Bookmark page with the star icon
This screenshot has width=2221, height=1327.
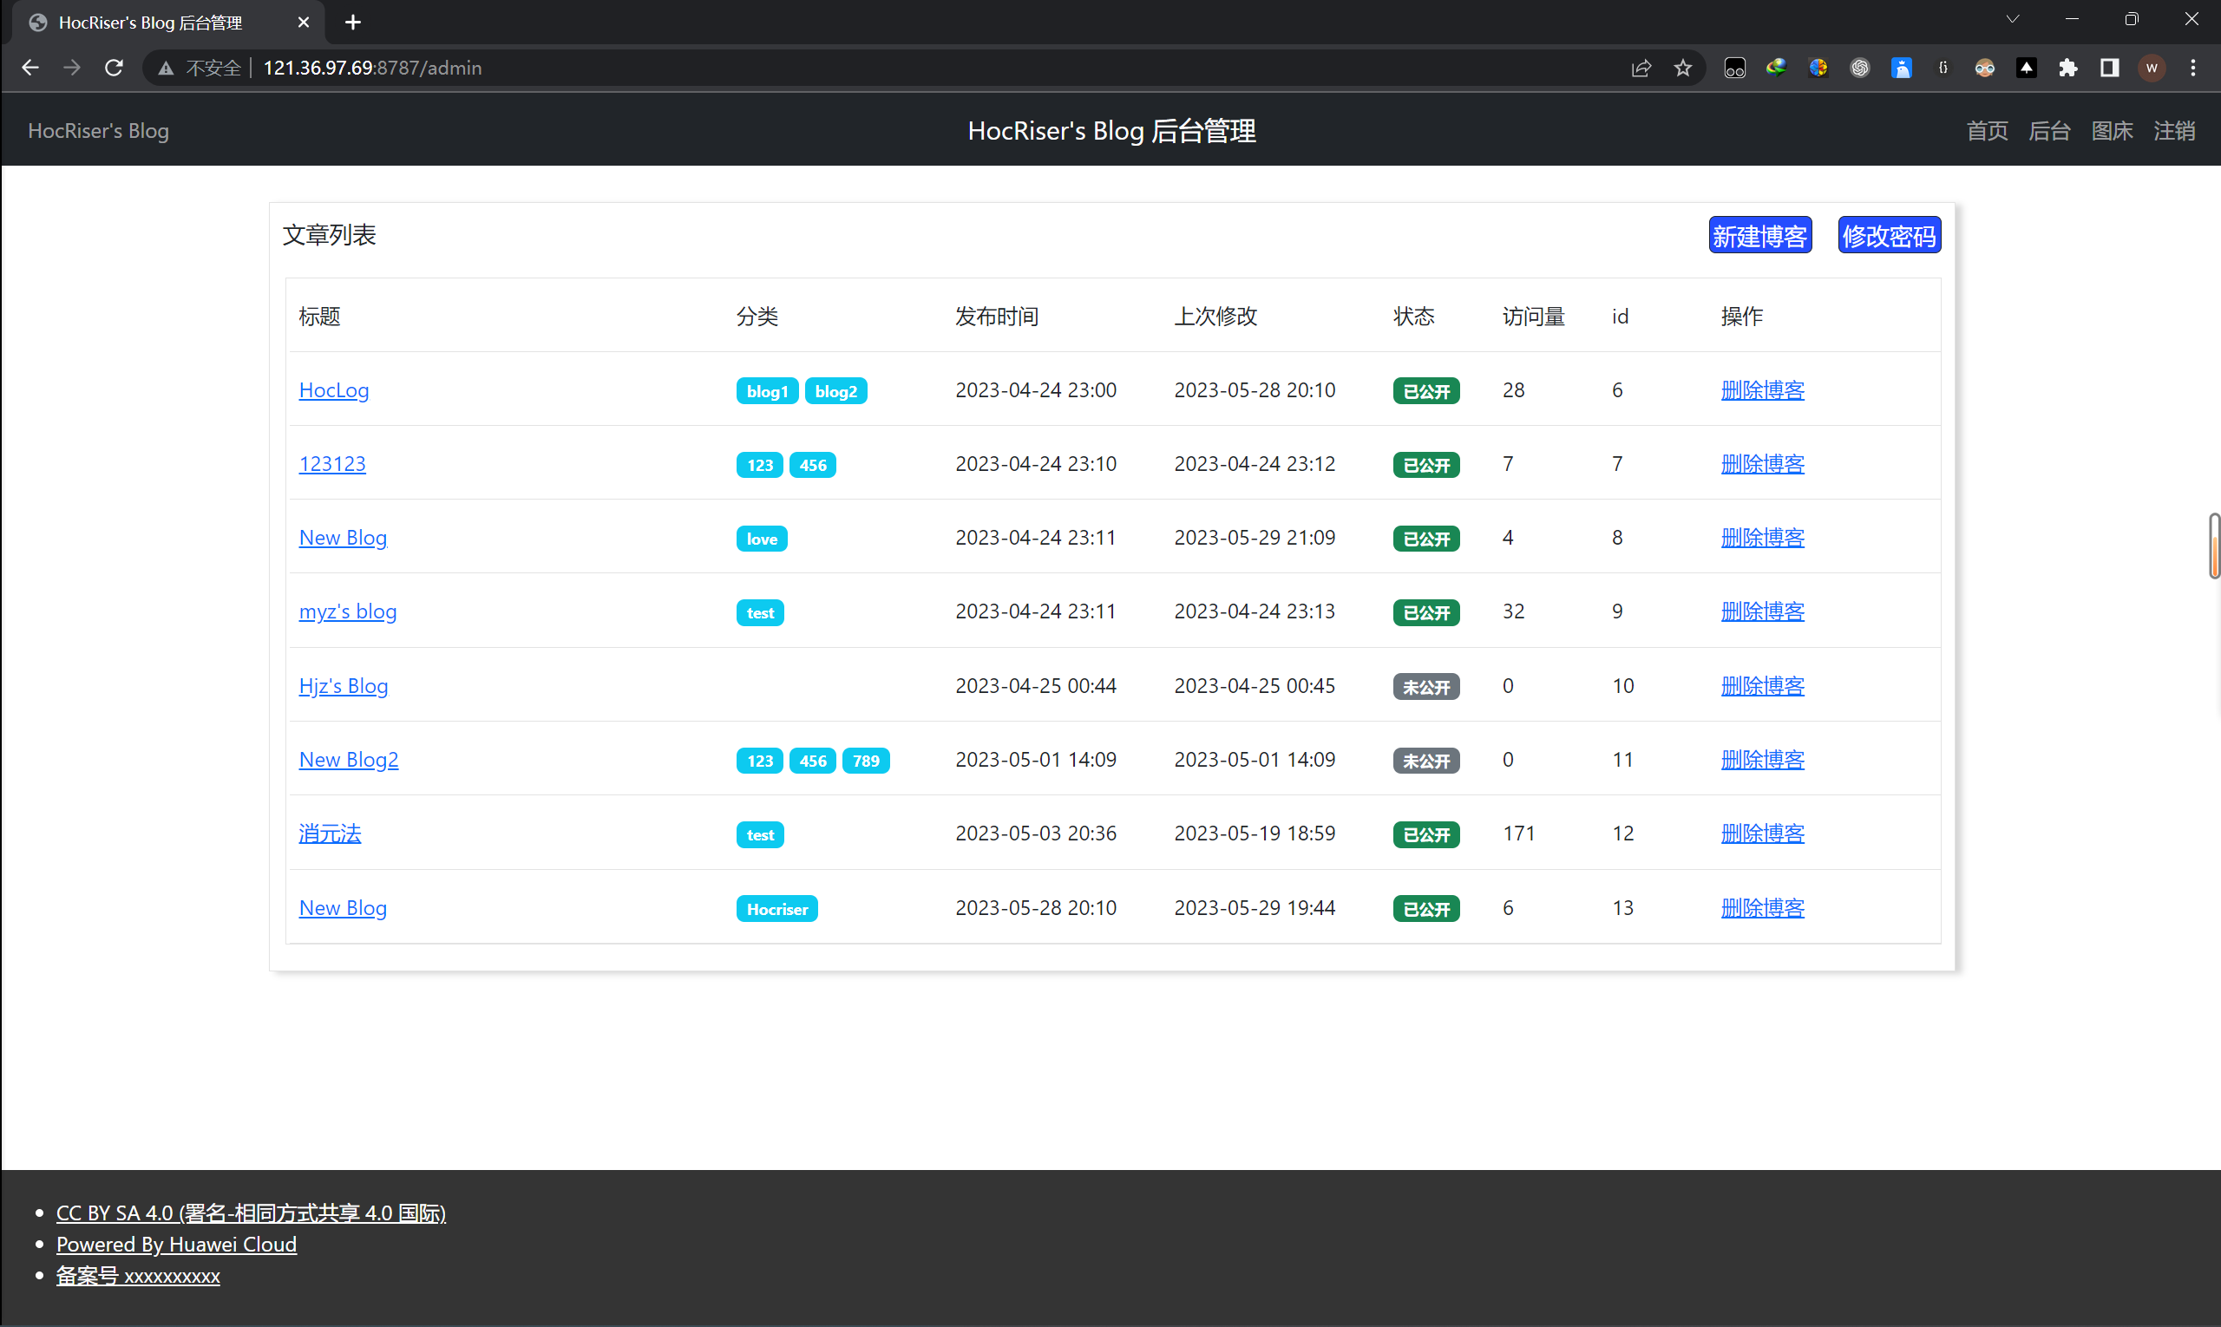pyautogui.click(x=1682, y=68)
